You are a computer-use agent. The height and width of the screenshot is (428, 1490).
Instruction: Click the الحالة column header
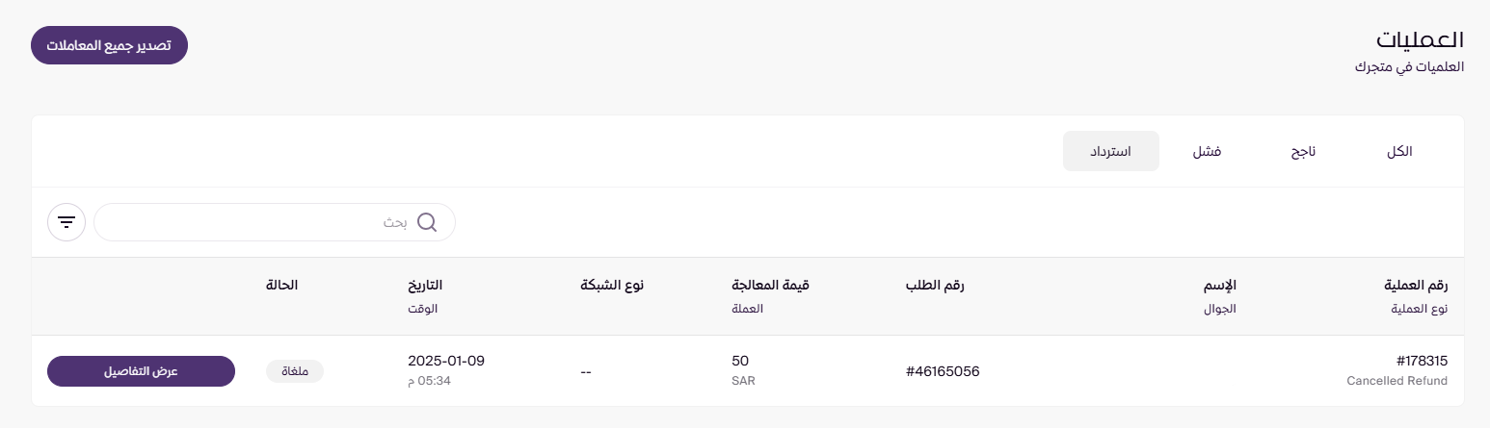click(281, 286)
